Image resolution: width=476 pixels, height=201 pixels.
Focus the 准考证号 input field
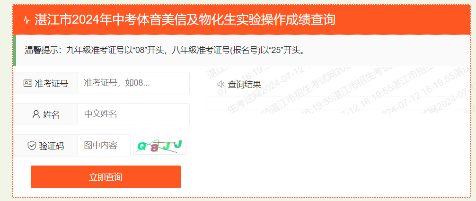(x=133, y=83)
